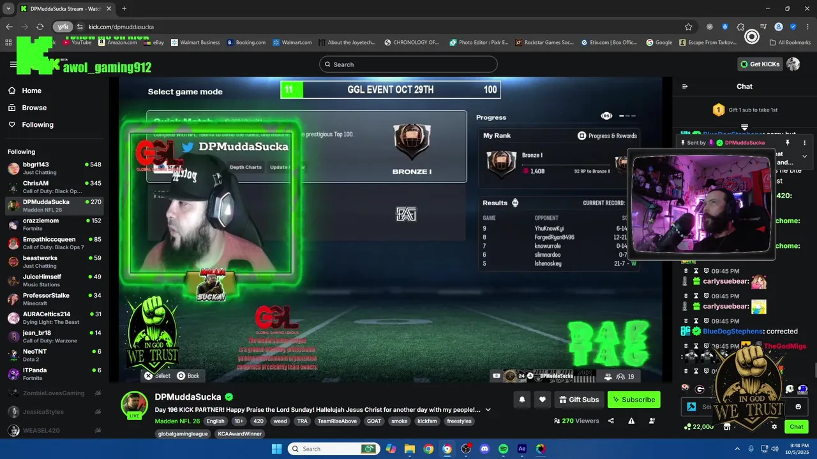Viewport: 817px width, 459px height.
Task: Click the user moderation icon beside report
Action: click(652, 421)
